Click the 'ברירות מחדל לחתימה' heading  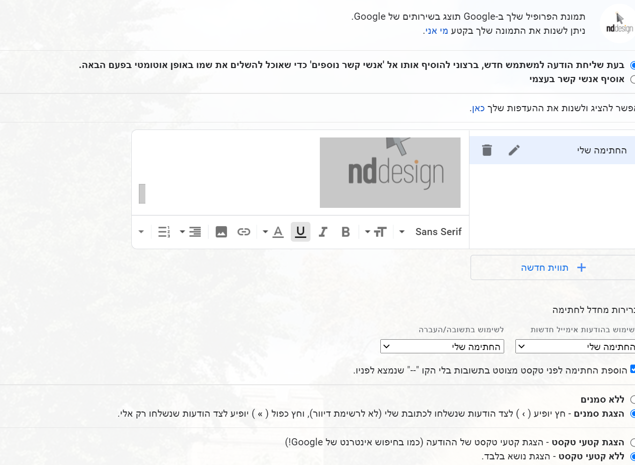(x=594, y=310)
